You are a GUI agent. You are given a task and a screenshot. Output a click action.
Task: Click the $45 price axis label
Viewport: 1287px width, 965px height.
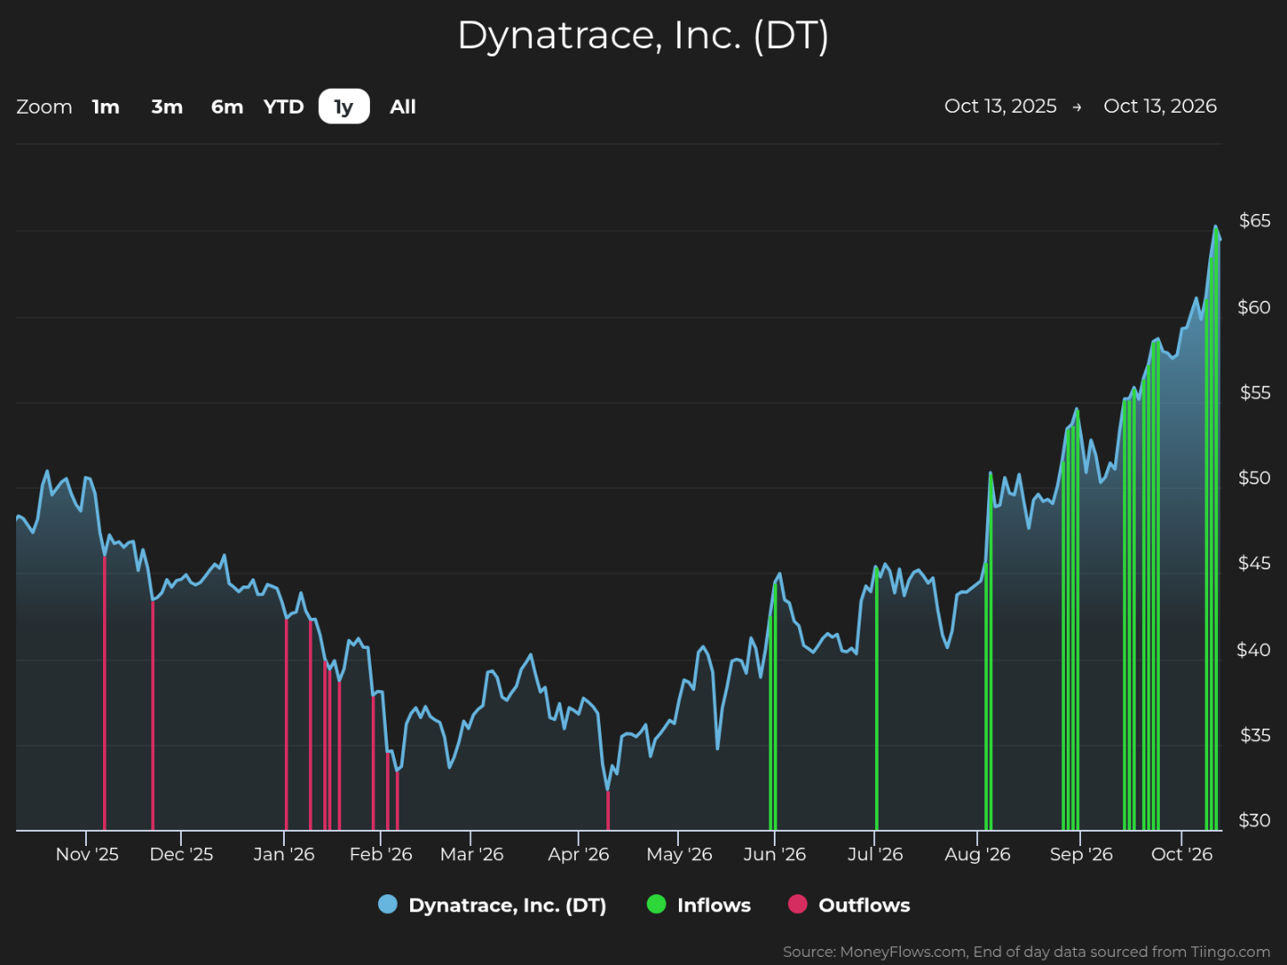click(1254, 562)
